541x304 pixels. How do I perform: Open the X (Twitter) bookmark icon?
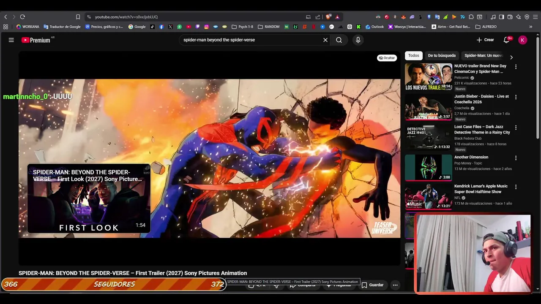pyautogui.click(x=170, y=27)
